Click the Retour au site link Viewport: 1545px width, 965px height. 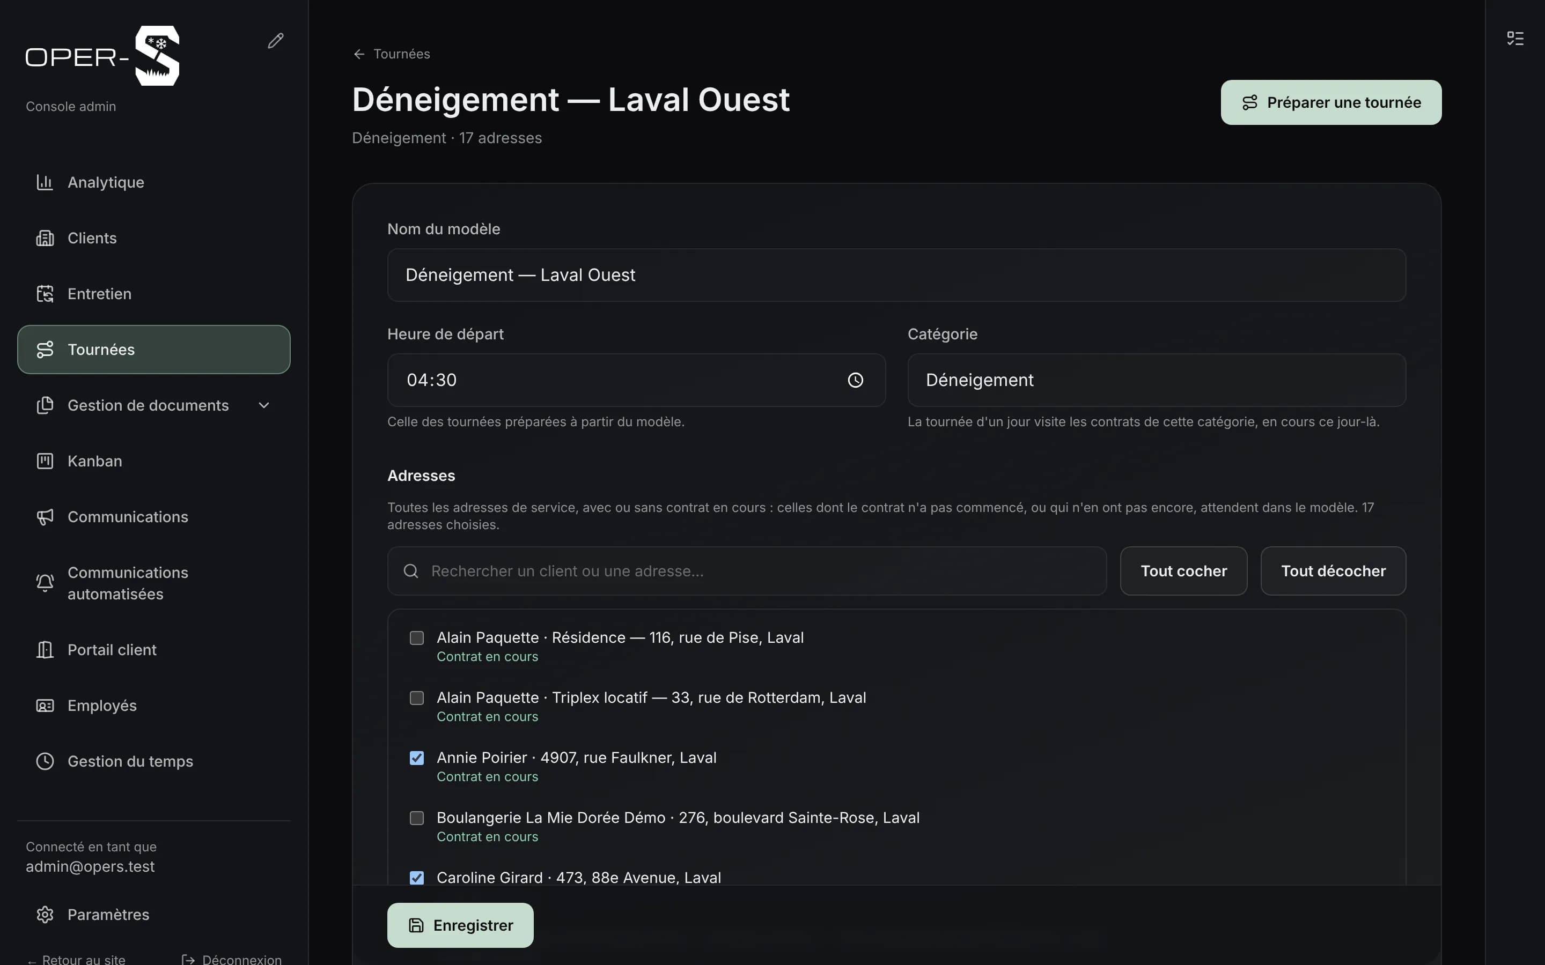77,959
